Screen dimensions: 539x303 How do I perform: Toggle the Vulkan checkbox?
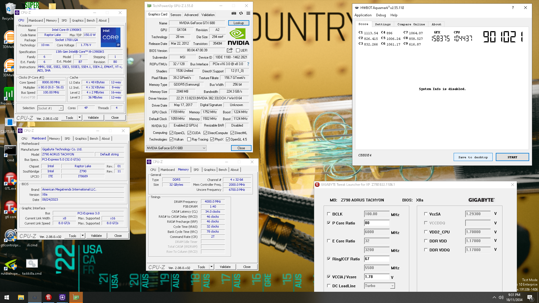[x=171, y=139]
